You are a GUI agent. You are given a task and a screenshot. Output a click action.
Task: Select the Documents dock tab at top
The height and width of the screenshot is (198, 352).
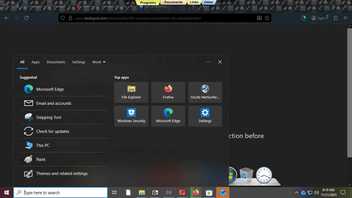[x=173, y=2]
